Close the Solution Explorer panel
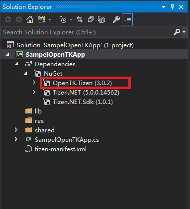The width and height of the screenshot is (190, 209). click(181, 7)
